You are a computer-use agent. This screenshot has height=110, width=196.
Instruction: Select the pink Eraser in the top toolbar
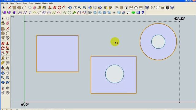click(x=35, y=8)
